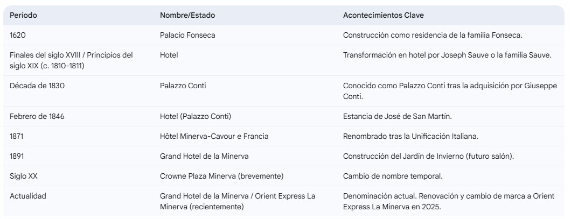The height and width of the screenshot is (219, 571).
Task: Click the Década de 1830 cell
Action: [x=37, y=86]
